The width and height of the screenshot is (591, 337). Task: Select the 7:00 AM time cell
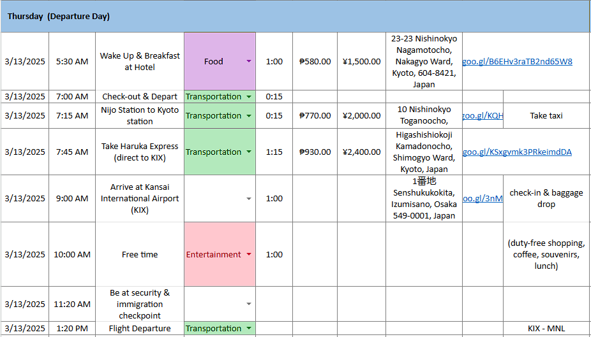click(x=72, y=97)
